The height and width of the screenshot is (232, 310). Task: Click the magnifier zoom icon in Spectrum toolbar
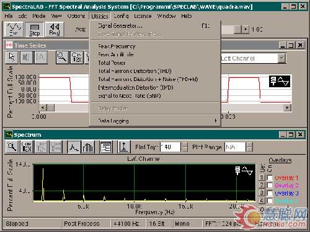12,147
